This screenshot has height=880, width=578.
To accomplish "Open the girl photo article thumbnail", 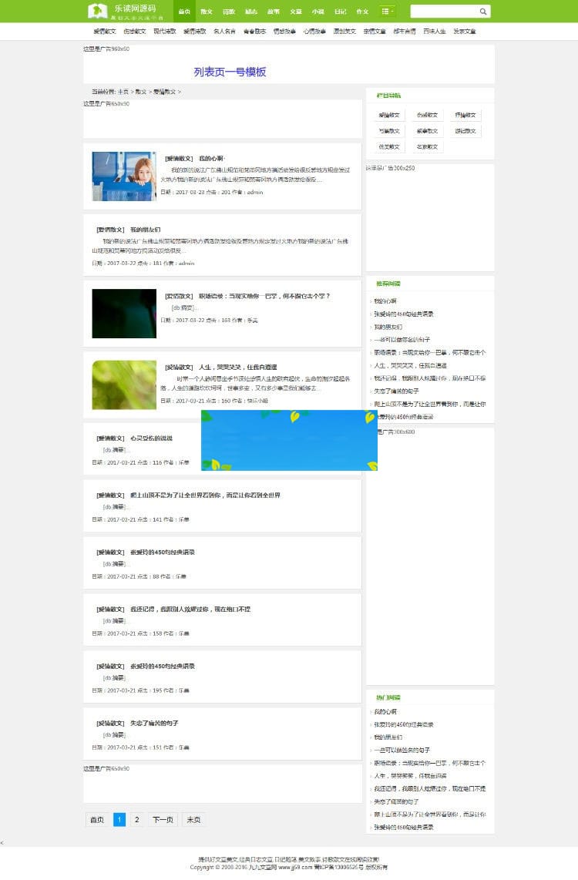I will click(x=123, y=176).
